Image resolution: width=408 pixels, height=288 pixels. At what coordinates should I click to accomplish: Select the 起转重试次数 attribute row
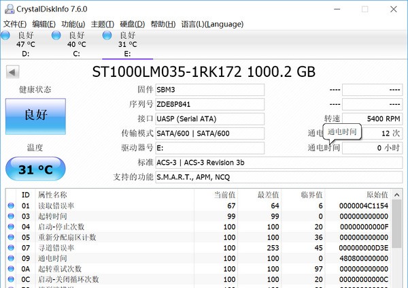199,269
